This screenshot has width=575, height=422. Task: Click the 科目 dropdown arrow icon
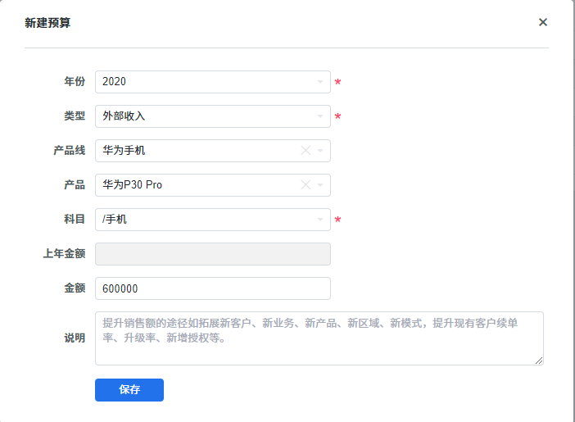(321, 220)
